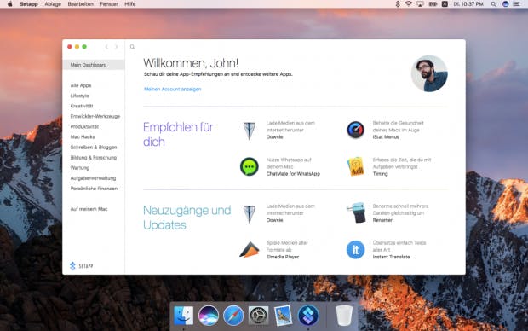
Task: Click the Empfohlen für dich heading
Action: pyautogui.click(x=178, y=134)
